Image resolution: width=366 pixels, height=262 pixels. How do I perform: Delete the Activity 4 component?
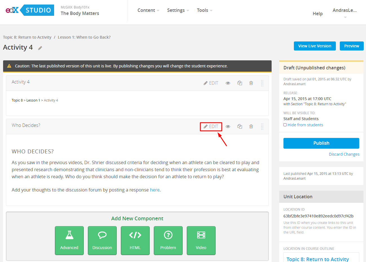point(251,83)
